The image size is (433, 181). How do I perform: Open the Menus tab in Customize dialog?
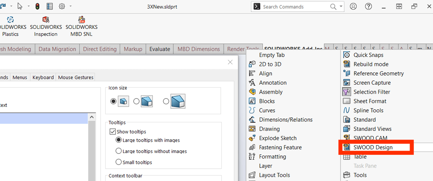click(20, 77)
